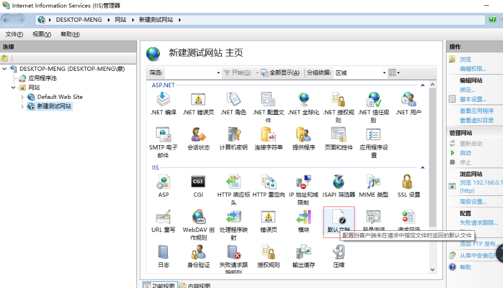
Task: Expand the Default Web Site node
Action: (22, 97)
